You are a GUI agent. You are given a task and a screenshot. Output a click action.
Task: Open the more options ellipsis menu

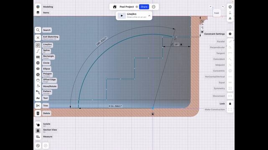coord(154,7)
